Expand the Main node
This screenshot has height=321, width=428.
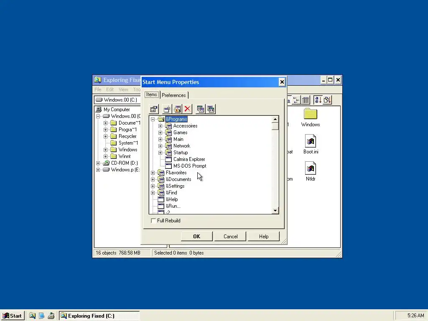160,139
